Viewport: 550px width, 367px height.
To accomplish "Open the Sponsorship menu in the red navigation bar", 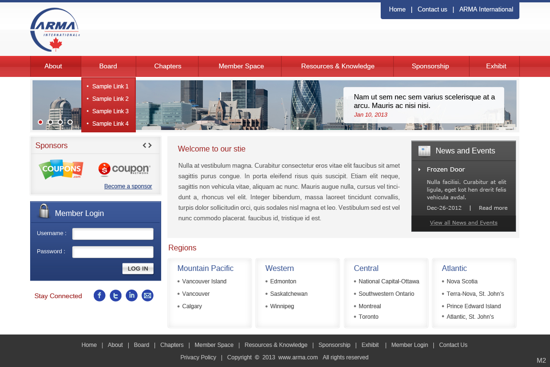I will (430, 66).
